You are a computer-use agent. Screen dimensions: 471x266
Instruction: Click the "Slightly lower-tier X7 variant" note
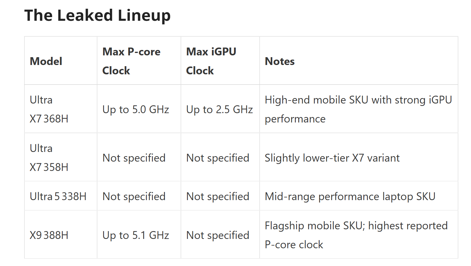[332, 158]
